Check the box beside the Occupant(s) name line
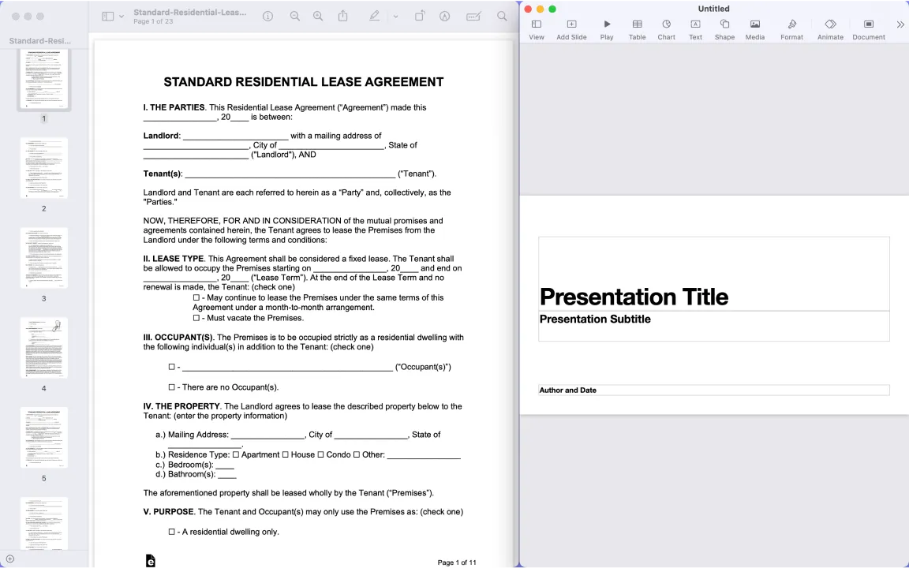Screen dimensions: 909x568 [x=171, y=367]
